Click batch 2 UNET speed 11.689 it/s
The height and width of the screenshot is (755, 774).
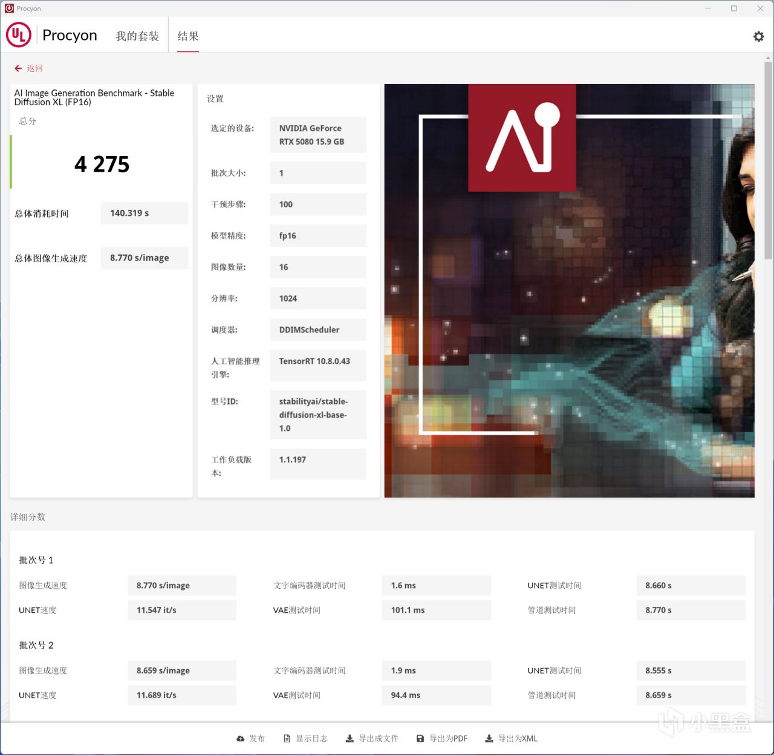coord(182,696)
